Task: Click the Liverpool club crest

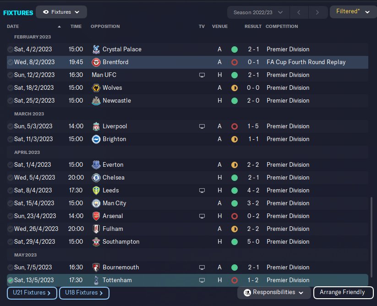Action: (96, 126)
